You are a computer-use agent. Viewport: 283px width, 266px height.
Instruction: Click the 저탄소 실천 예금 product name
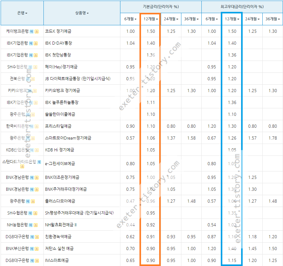click(59, 249)
